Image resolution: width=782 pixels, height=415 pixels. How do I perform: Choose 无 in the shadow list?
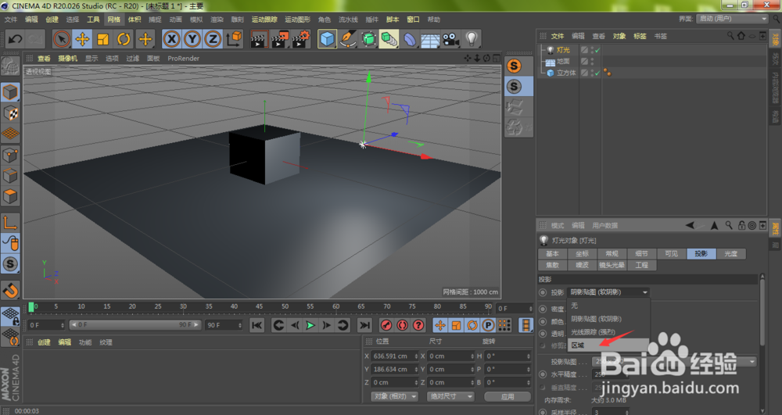(608, 306)
